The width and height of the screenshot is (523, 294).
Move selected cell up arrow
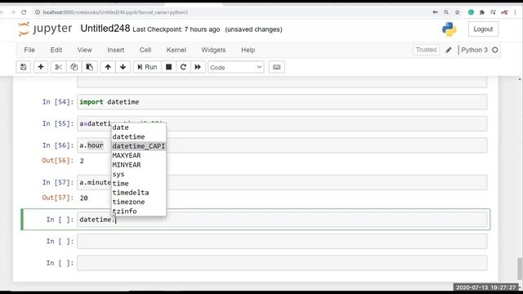tap(108, 67)
